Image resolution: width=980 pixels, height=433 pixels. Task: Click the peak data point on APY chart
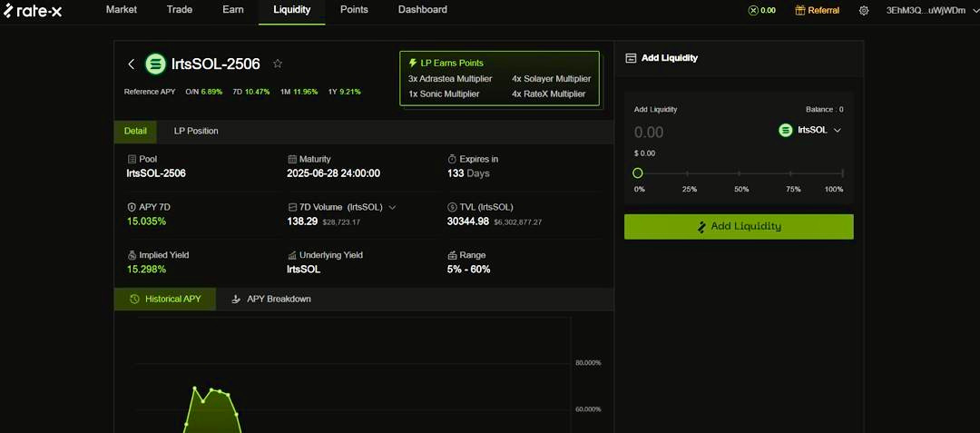pyautogui.click(x=194, y=388)
